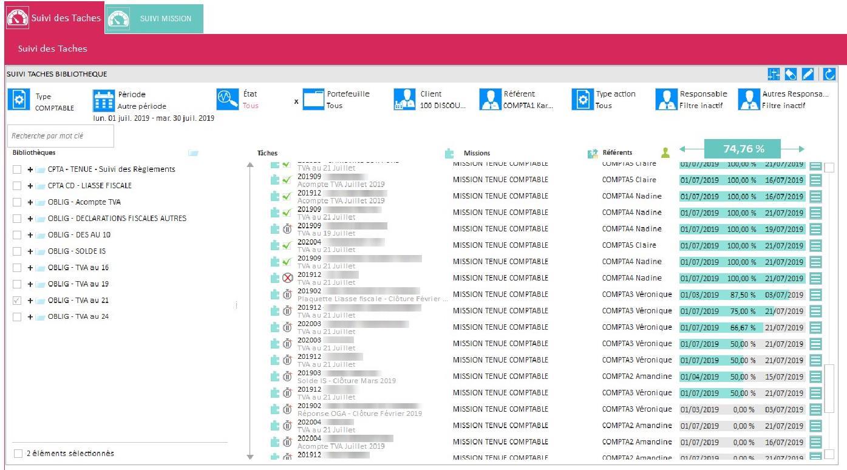
Task: Click the Client filter person icon
Action: pyautogui.click(x=405, y=100)
